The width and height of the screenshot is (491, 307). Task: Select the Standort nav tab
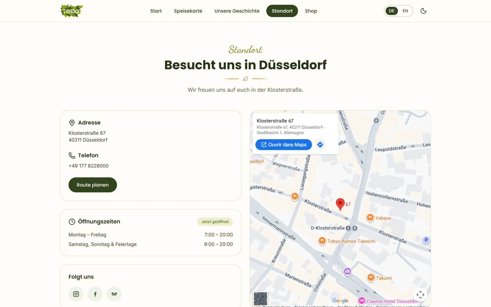[x=282, y=11]
